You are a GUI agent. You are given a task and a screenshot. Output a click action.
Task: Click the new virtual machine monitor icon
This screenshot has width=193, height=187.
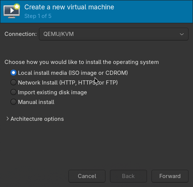[x=12, y=11]
